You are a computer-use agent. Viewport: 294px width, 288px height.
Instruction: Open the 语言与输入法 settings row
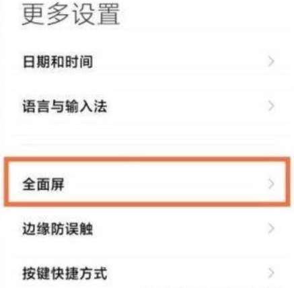(x=147, y=106)
